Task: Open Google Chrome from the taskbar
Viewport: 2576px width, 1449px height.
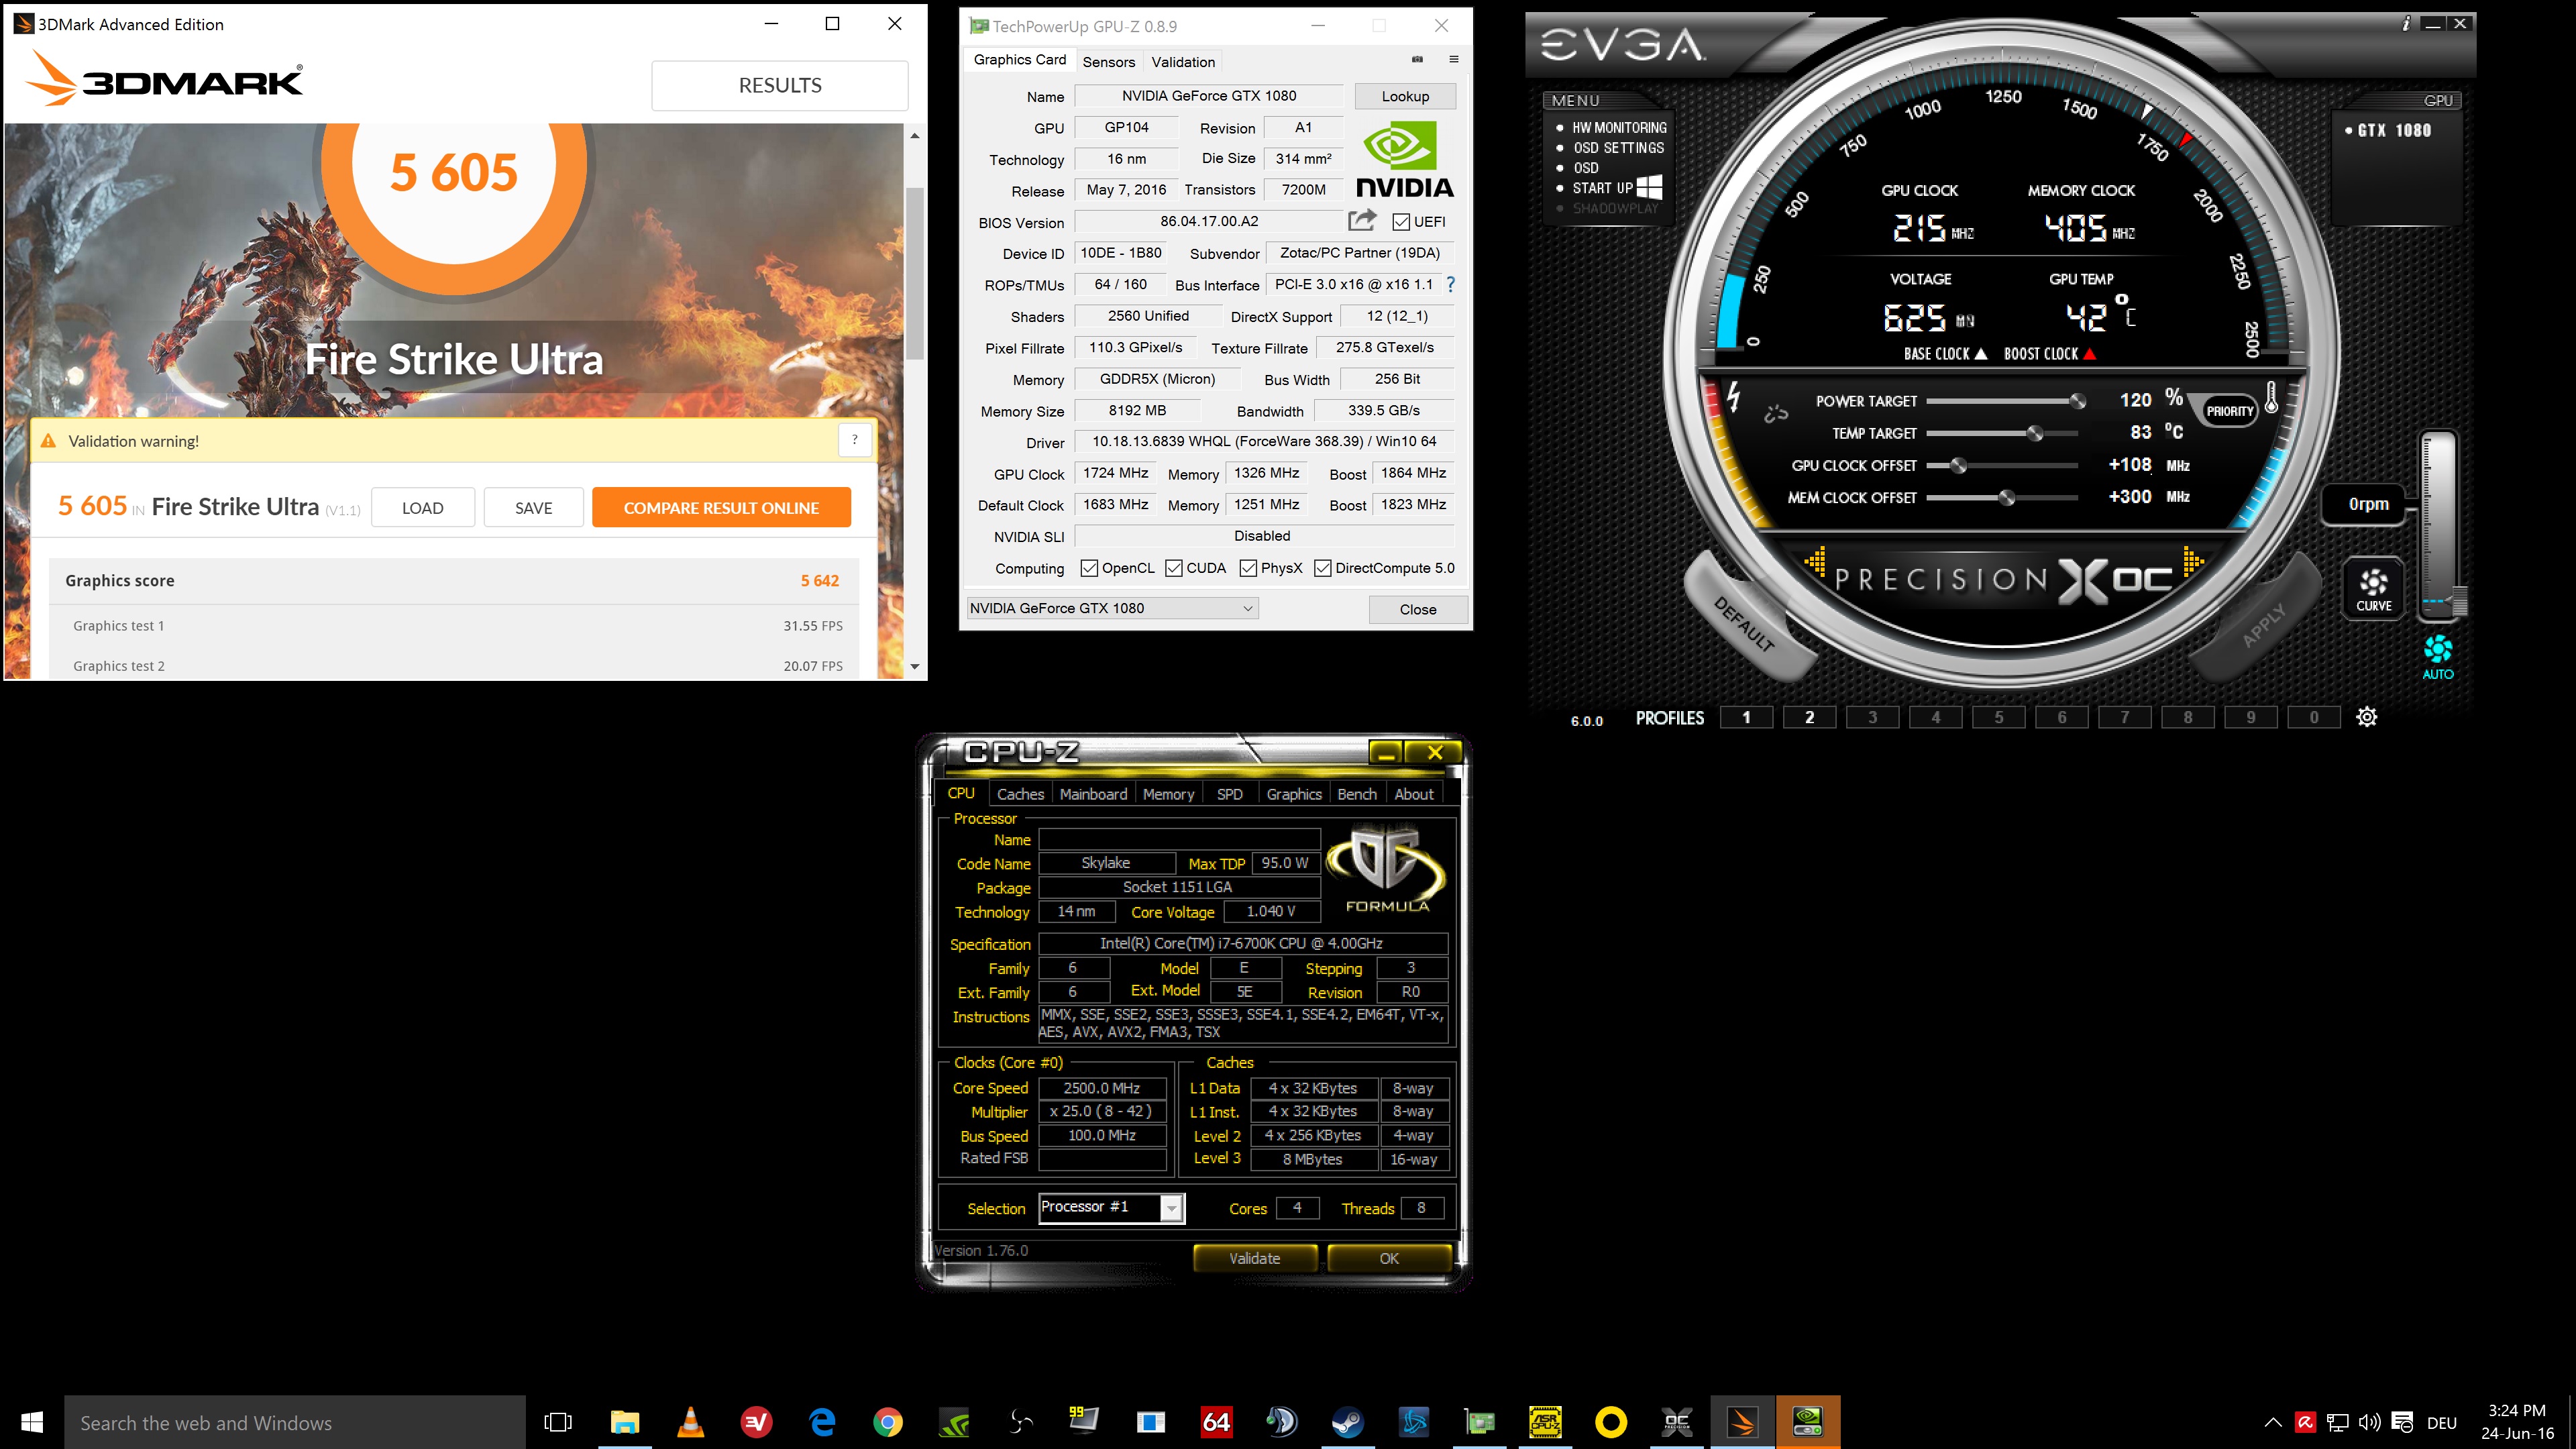Action: tap(888, 1421)
